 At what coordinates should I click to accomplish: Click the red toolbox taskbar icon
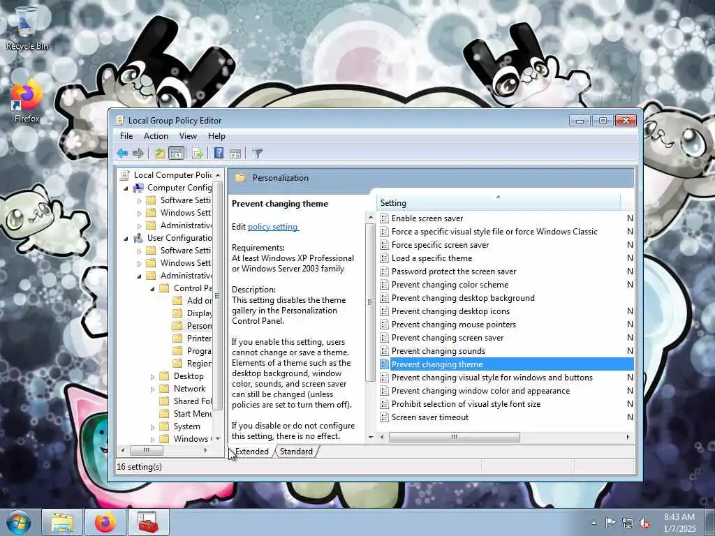(x=148, y=522)
